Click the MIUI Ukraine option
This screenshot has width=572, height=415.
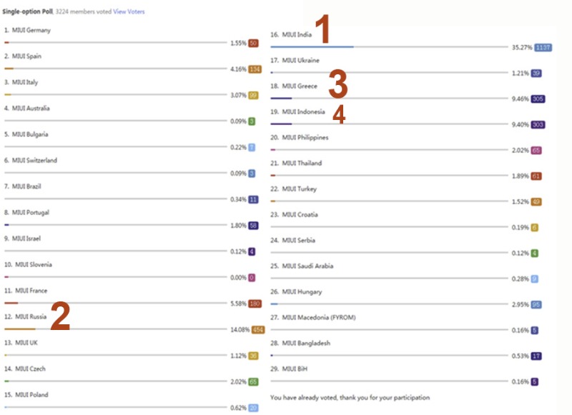tap(300, 61)
